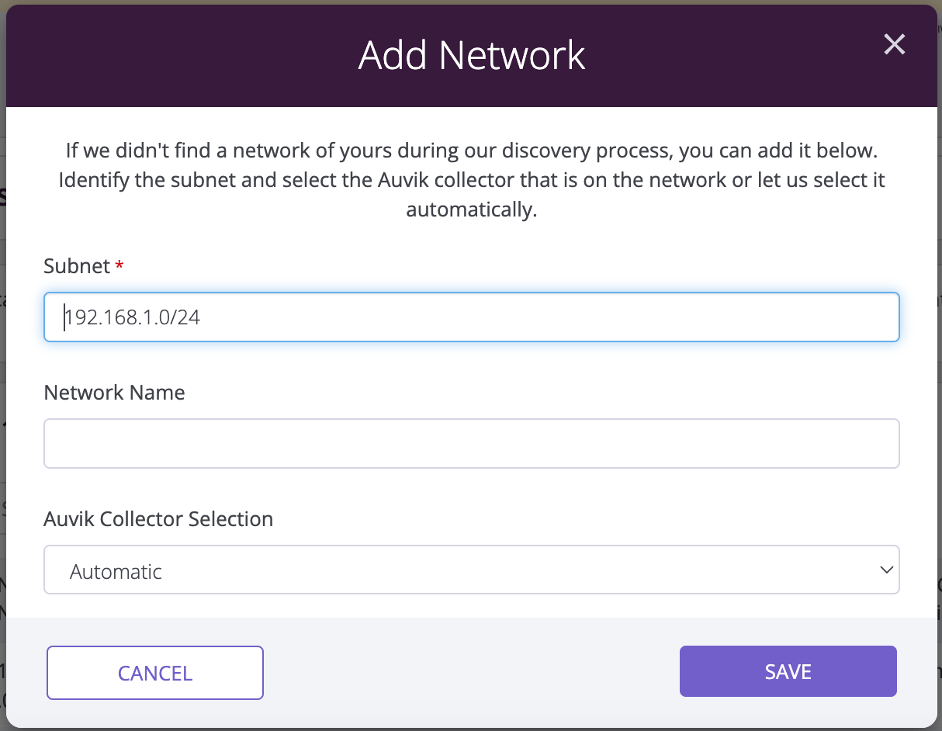This screenshot has height=731, width=942.
Task: Click the right end of the Subnet field
Action: pyautogui.click(x=877, y=317)
